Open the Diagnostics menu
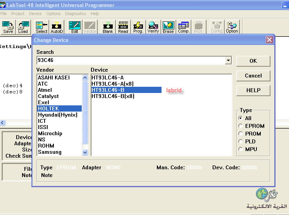This screenshot has width=289, height=215. pyautogui.click(x=76, y=14)
